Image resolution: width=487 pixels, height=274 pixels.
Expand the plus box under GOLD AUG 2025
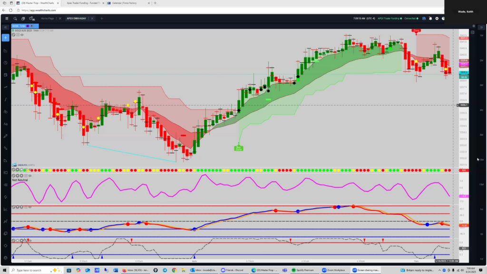[18, 35]
